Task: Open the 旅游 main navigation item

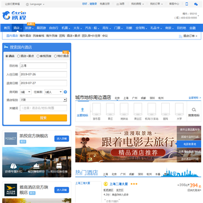Action: tap(29, 28)
